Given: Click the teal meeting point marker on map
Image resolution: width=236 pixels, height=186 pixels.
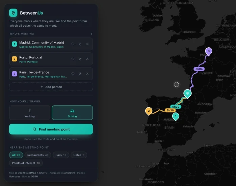Looking at the screenshot, I should click(x=187, y=94).
